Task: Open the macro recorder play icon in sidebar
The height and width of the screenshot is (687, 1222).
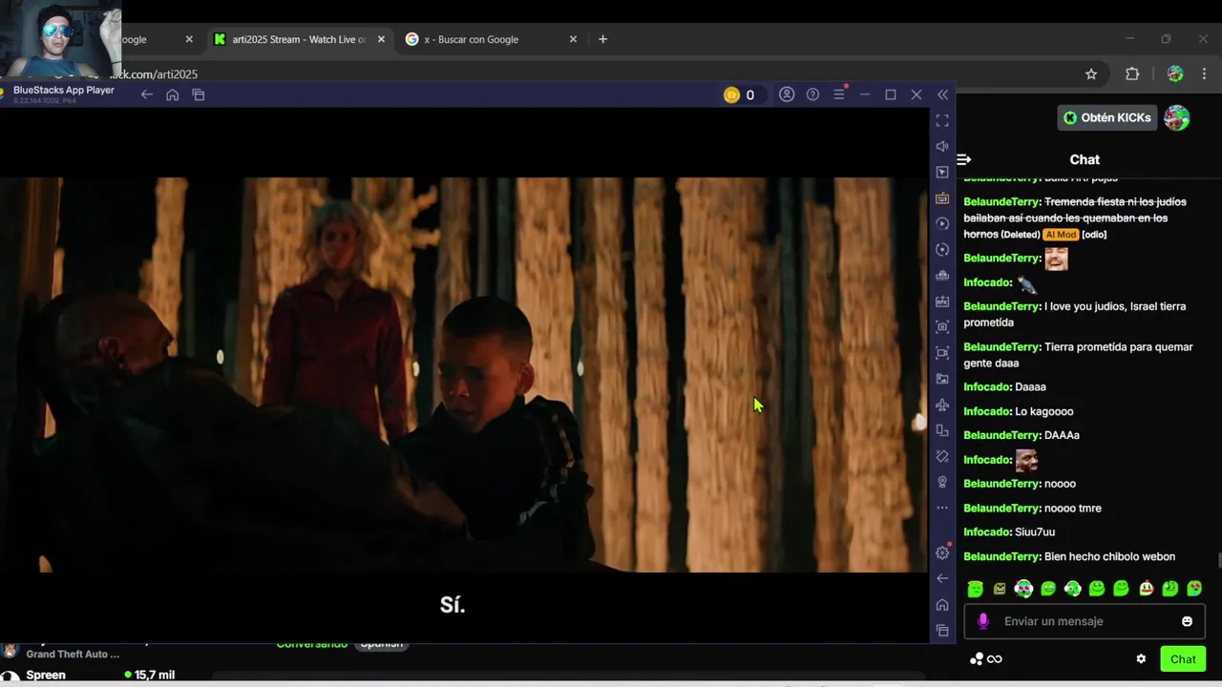Action: click(x=942, y=223)
